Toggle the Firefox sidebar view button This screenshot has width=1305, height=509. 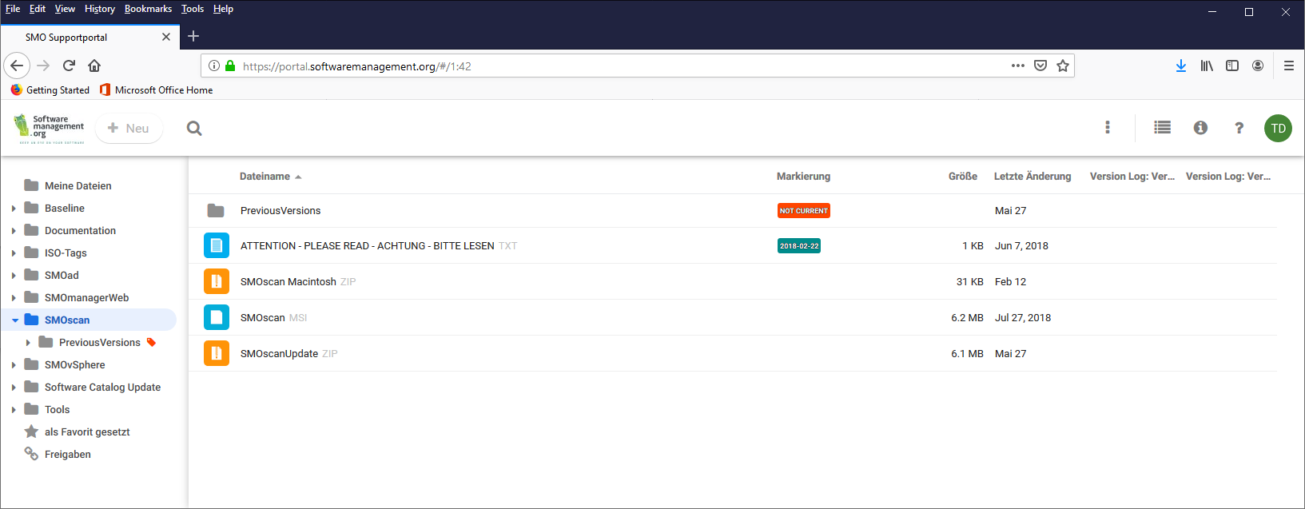click(x=1232, y=66)
